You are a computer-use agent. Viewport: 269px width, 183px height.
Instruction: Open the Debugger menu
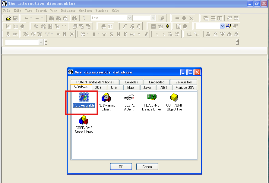[x=68, y=11]
